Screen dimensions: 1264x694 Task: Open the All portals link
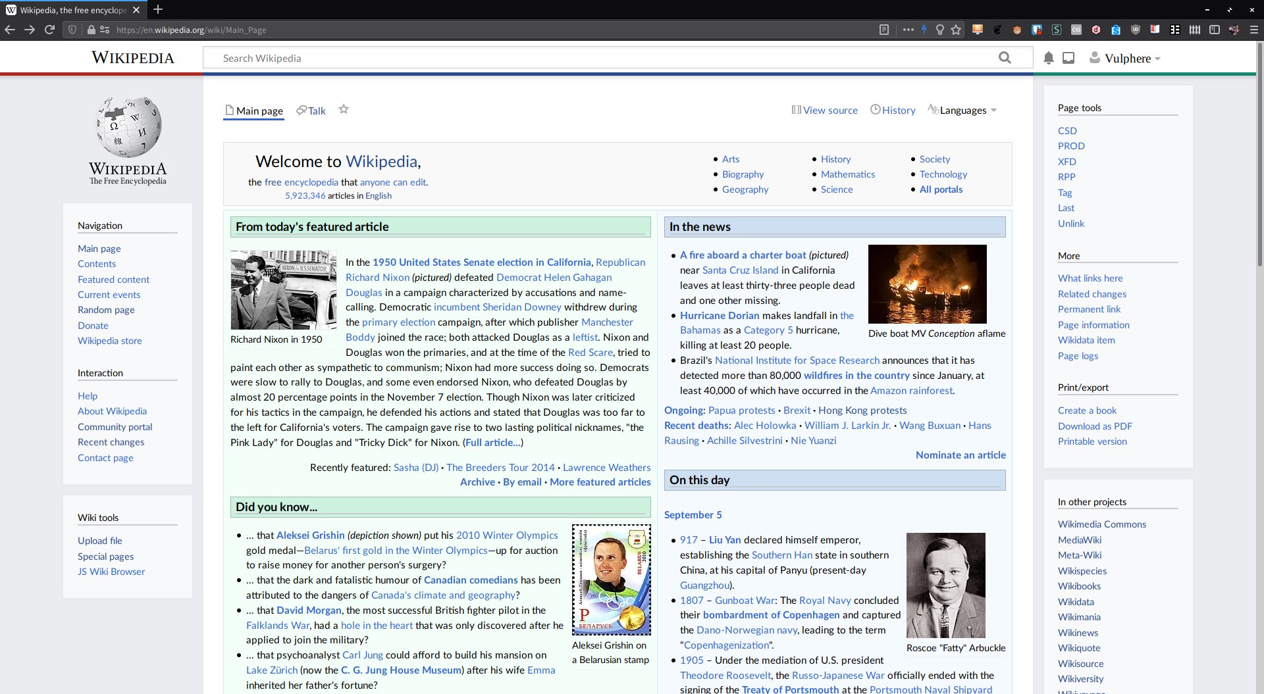(941, 189)
